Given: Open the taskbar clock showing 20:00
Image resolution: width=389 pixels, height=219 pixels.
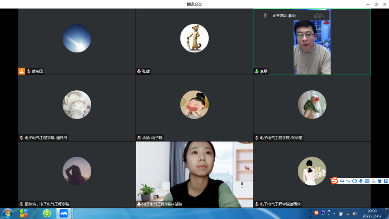Looking at the screenshot, I should pyautogui.click(x=371, y=213).
